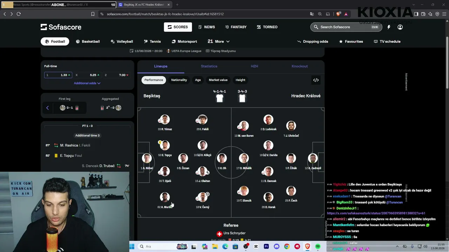
Task: Open Premiere Pro from the taskbar
Action: tap(266, 246)
